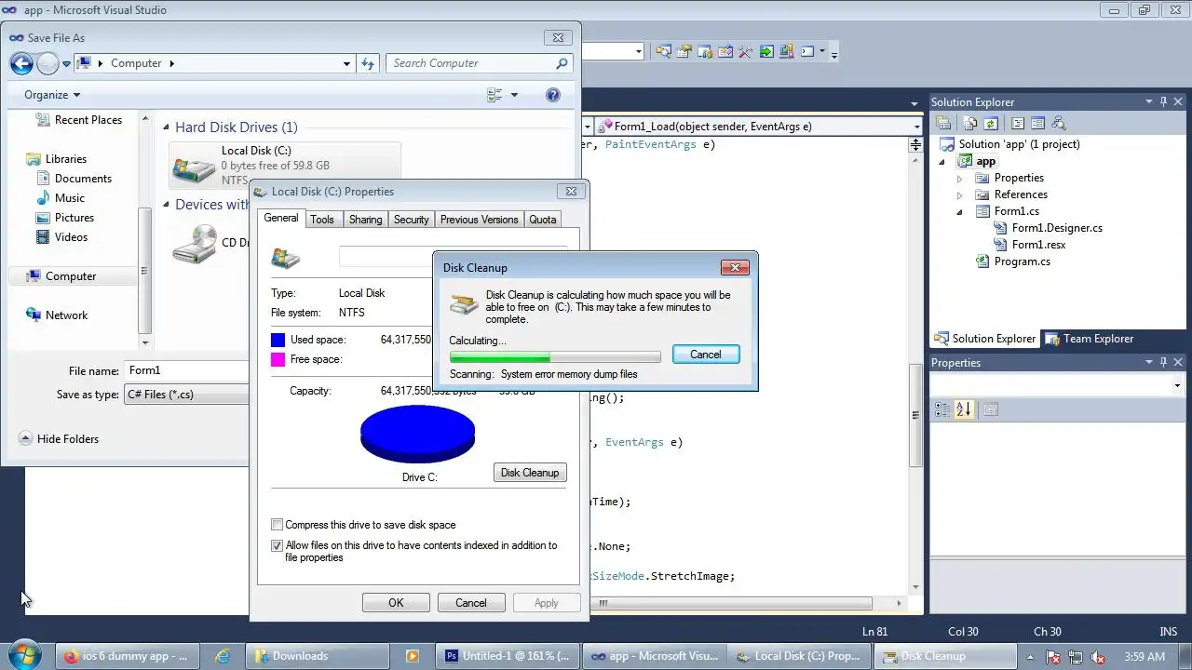
Task: Click Cancel in Local Disk Properties
Action: (470, 603)
